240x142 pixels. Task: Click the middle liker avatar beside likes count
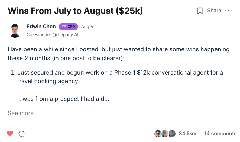point(165,134)
